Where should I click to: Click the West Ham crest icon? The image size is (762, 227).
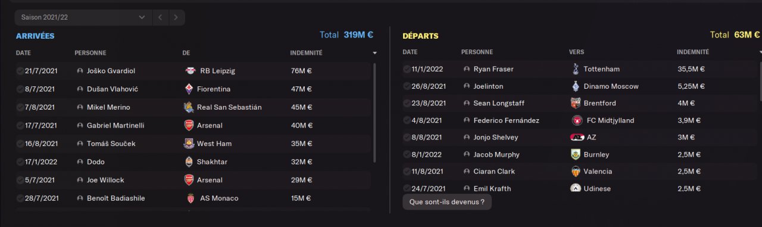point(189,144)
